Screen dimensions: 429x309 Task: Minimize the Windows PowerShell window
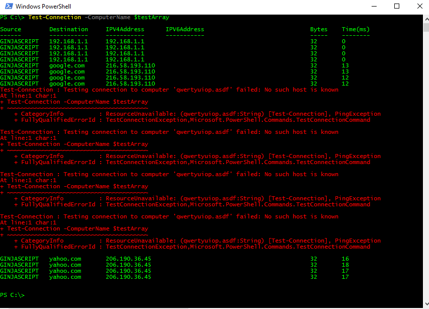pos(374,7)
